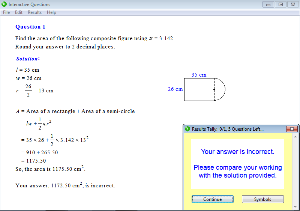Click the '26 cm' figure label
The width and height of the screenshot is (300, 211).
pos(175,89)
